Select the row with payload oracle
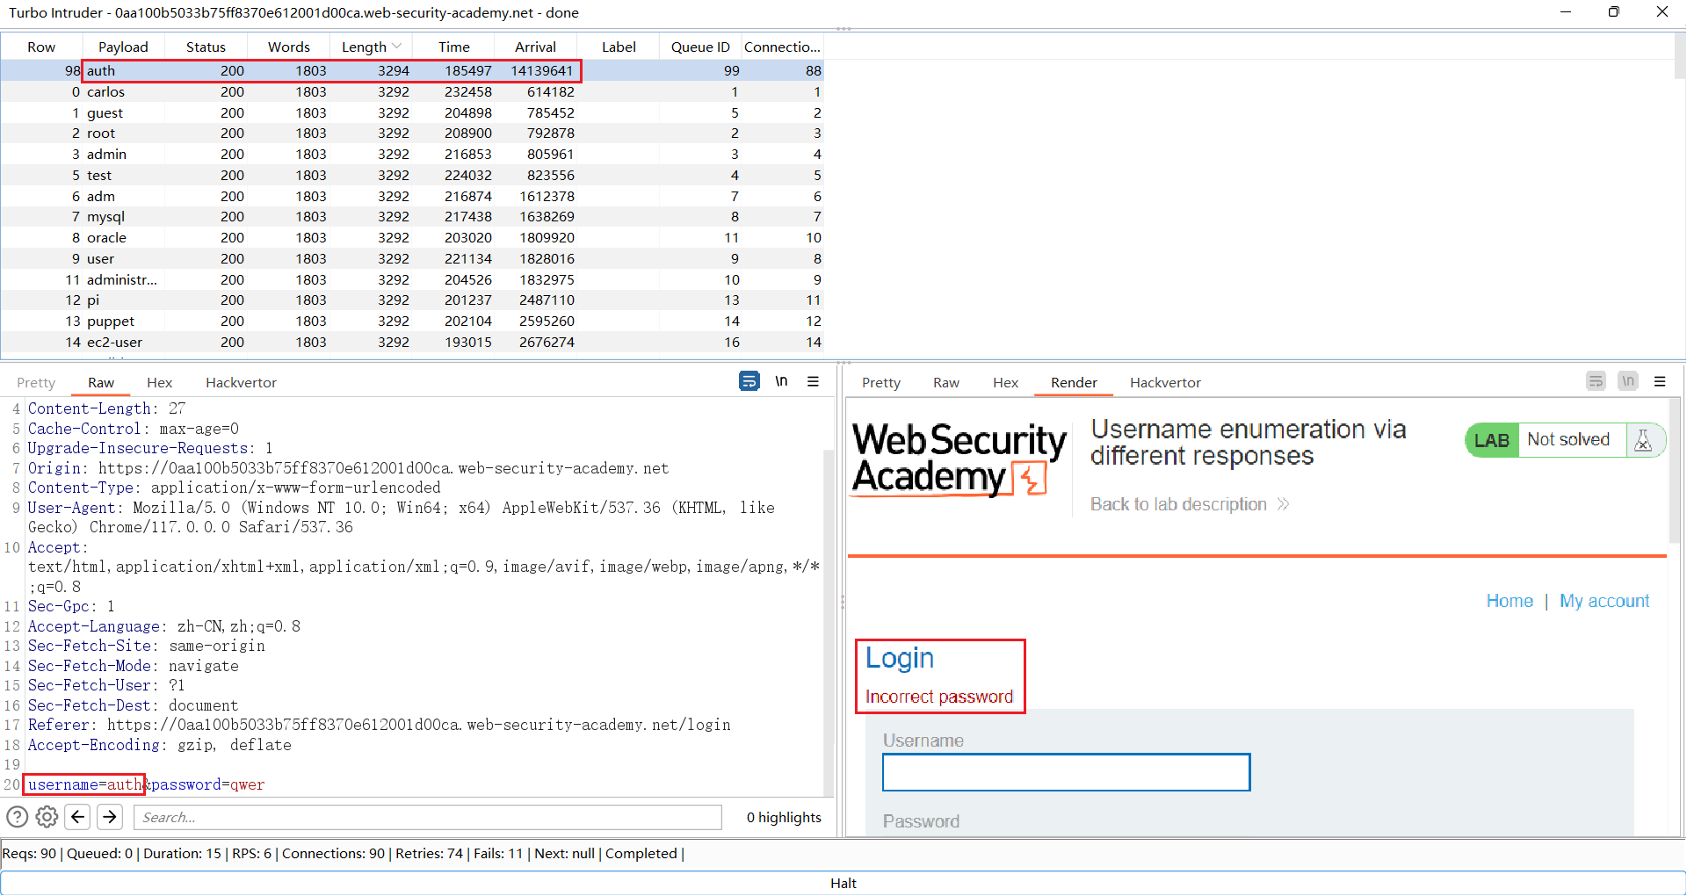Screen dimensions: 1687x896 [x=412, y=237]
